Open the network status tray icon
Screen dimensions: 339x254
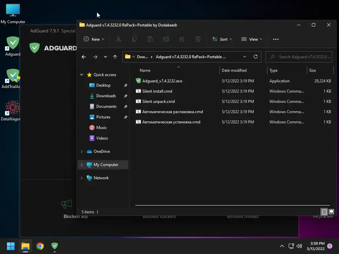(x=291, y=246)
